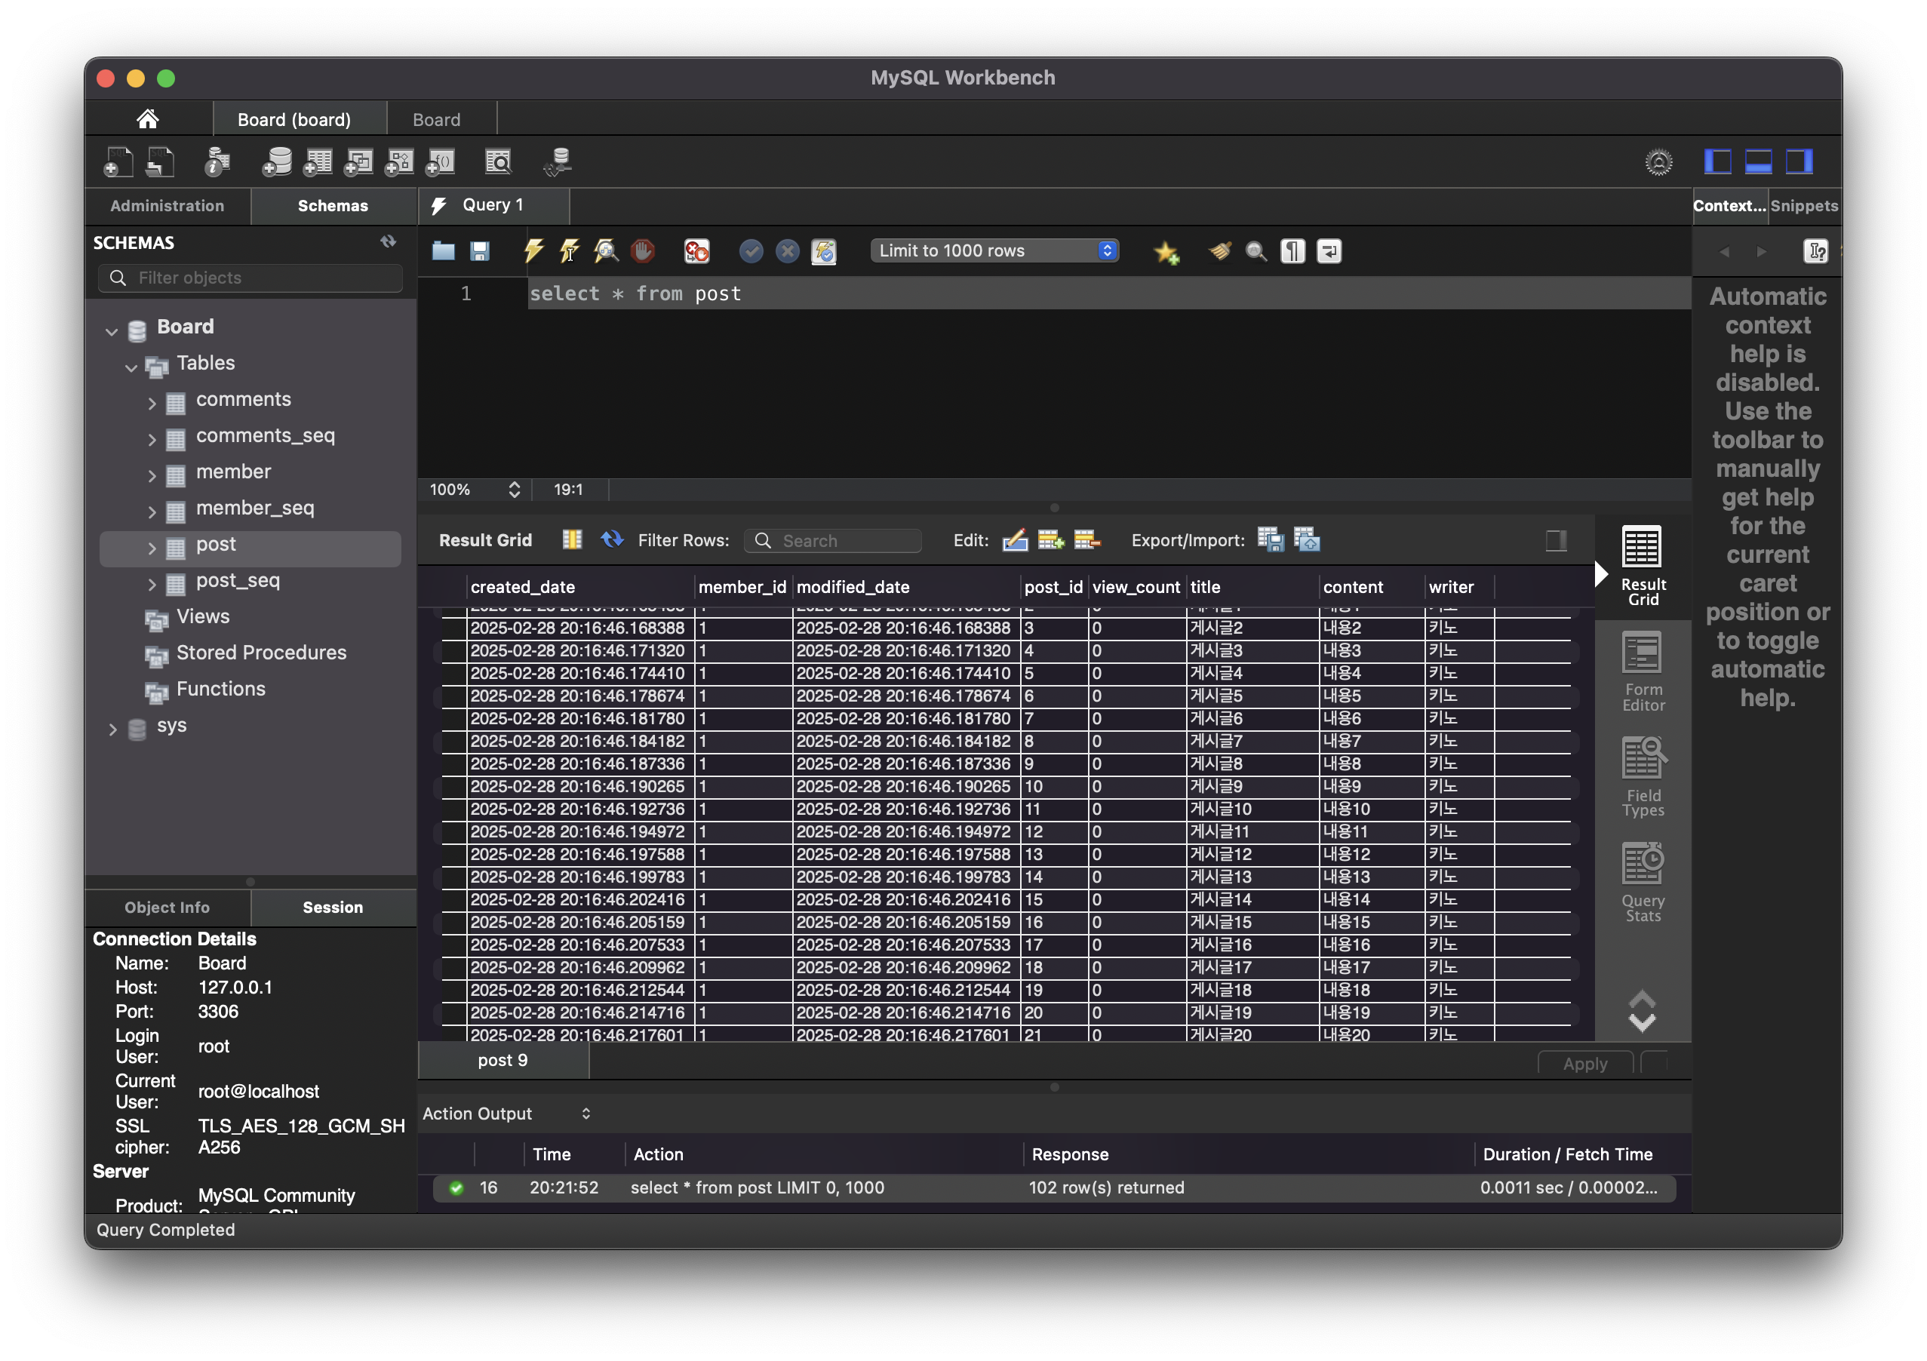The height and width of the screenshot is (1361, 1927).
Task: Toggle the left sidebar panel visibility
Action: [1717, 161]
